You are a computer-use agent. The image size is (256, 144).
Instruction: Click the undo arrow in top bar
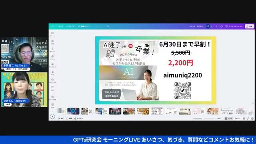[96, 26]
